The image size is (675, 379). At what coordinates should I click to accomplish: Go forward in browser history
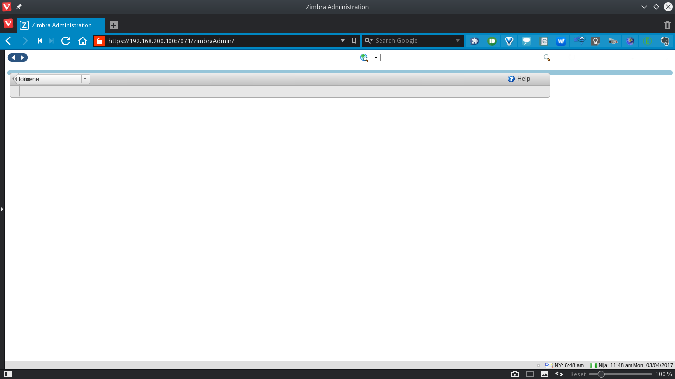[25, 41]
